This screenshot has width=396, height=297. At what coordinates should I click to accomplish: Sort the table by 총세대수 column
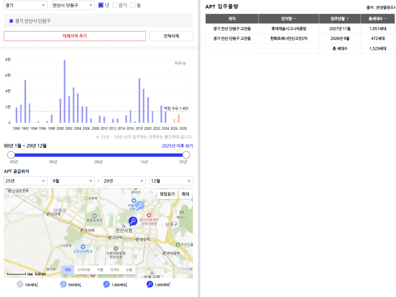(x=378, y=19)
